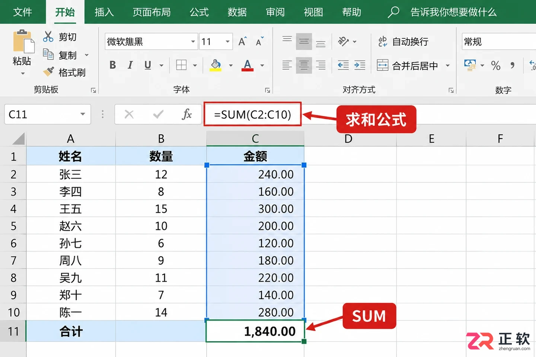The image size is (536, 357).
Task: Select the total cell 1,840.00
Action: tap(255, 331)
